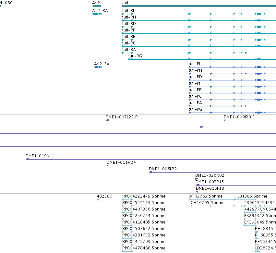This screenshot has height=253, width=276.
Task: Select the 482306 feature label
Action: (x=104, y=196)
